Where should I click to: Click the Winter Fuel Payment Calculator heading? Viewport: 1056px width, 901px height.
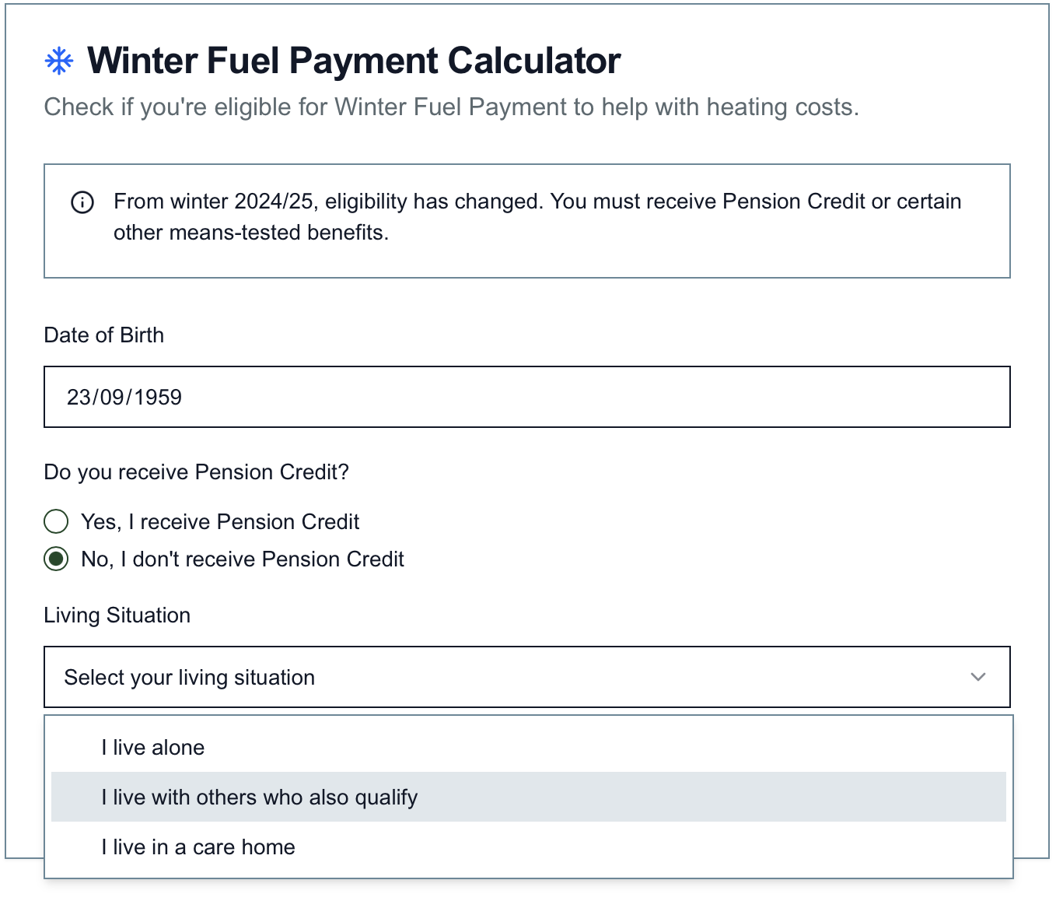354,61
